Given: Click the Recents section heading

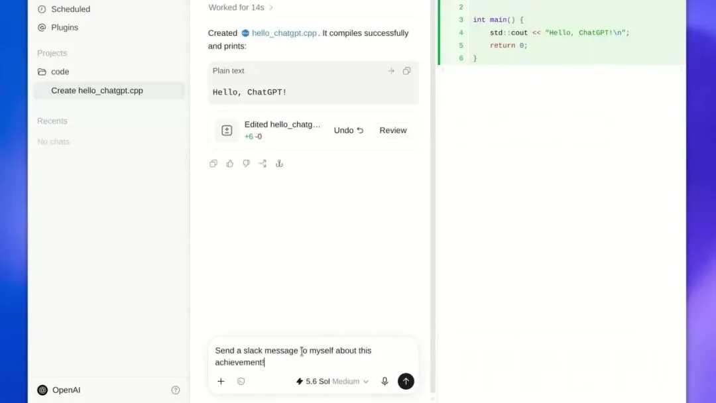Looking at the screenshot, I should pyautogui.click(x=52, y=121).
